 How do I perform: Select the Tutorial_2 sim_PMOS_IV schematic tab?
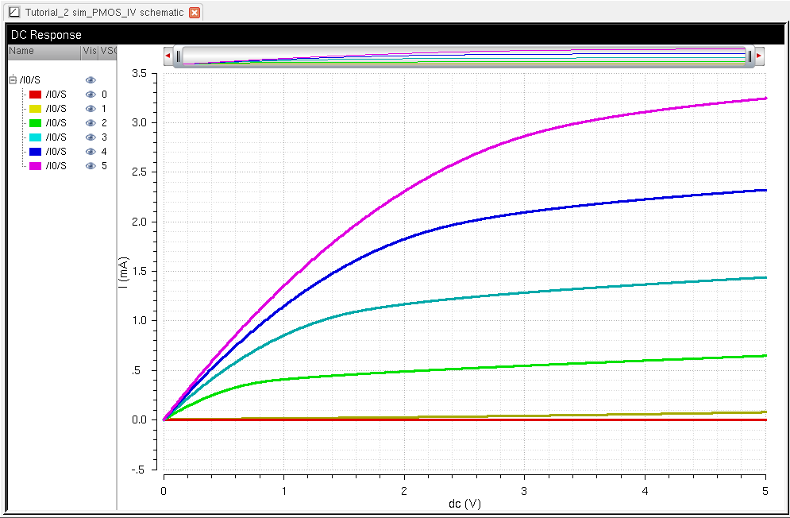click(x=103, y=13)
